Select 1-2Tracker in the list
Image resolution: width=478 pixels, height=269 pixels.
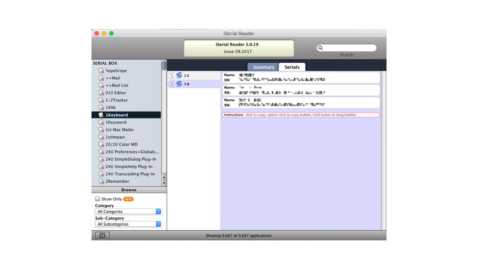(x=126, y=100)
